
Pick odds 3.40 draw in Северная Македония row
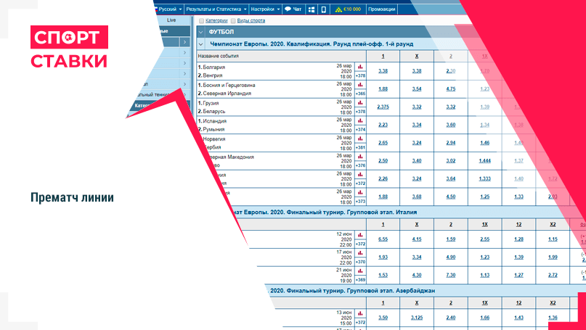click(417, 160)
